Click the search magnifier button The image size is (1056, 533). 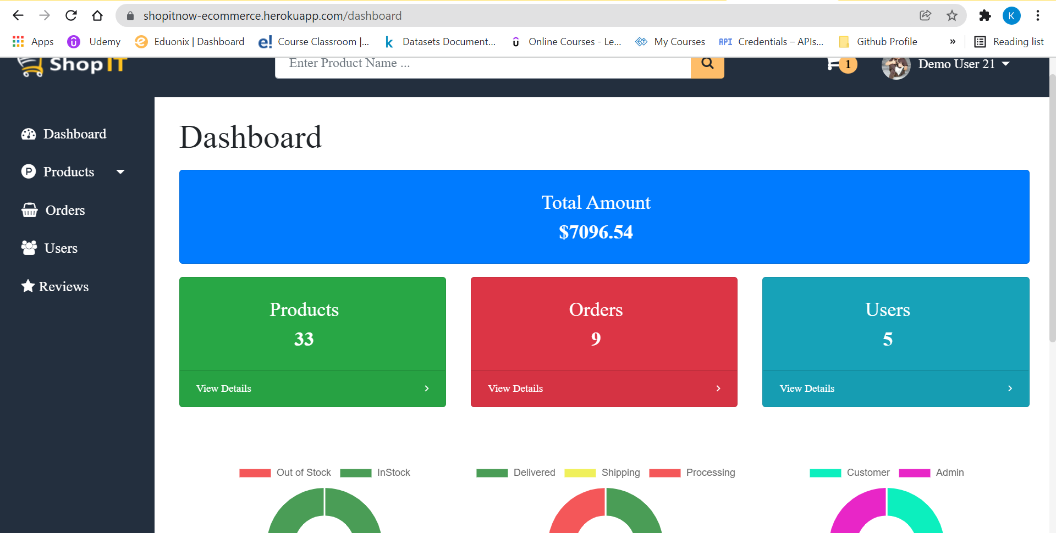point(707,64)
